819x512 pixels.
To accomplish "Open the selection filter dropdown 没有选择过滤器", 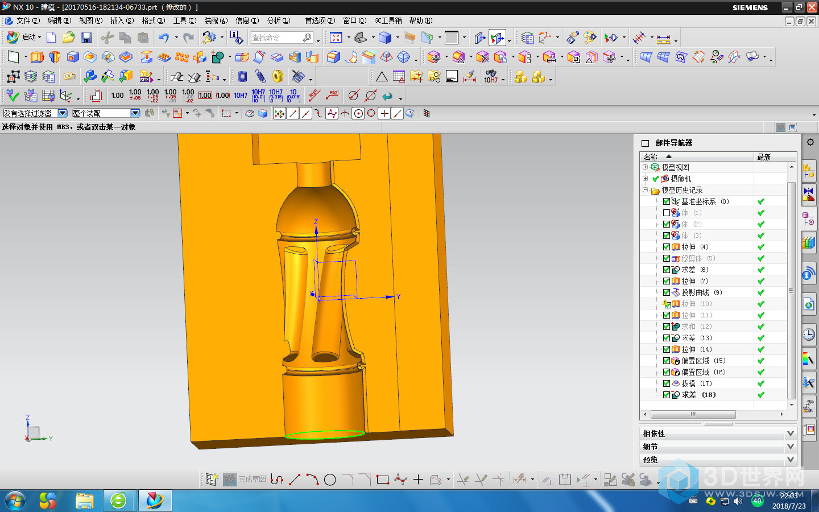I will tap(63, 113).
